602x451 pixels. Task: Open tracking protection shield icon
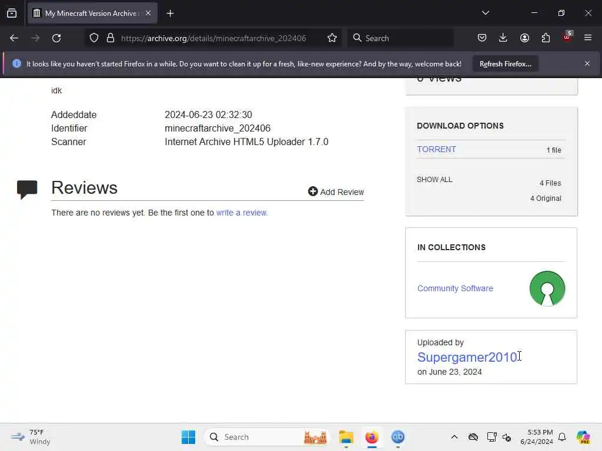tap(94, 38)
